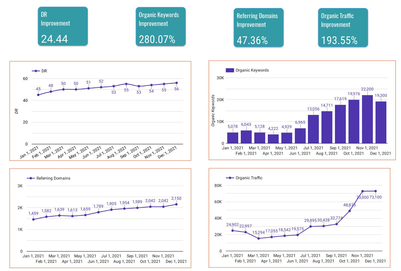401x271 pixels.
Task: Click the 48,875 Organic Traffic point
Action: [x=350, y=211]
